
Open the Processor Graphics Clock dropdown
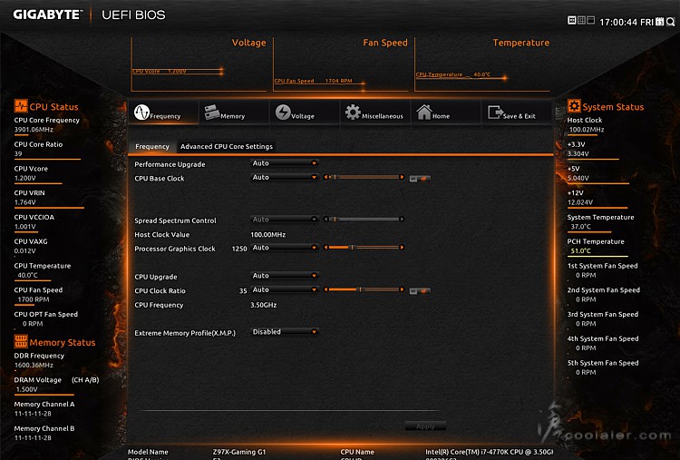(284, 248)
